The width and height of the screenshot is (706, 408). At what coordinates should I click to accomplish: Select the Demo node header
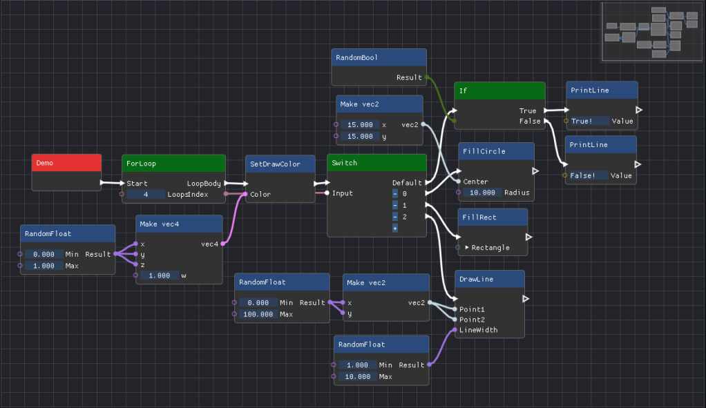coord(66,163)
